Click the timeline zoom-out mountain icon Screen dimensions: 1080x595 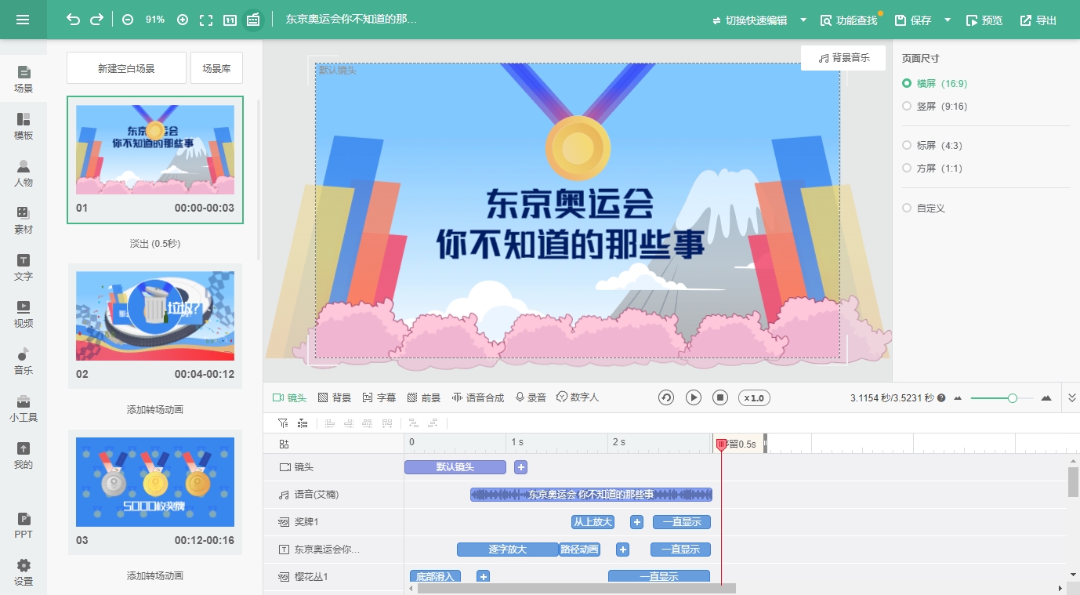[x=958, y=398]
